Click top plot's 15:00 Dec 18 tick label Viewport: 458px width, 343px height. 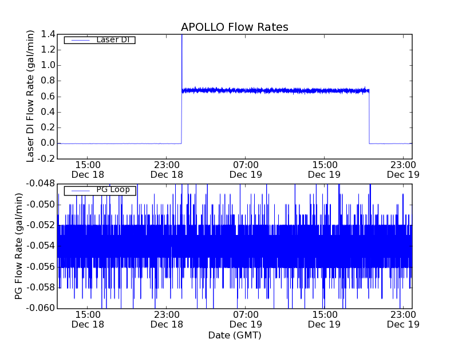pyautogui.click(x=88, y=170)
